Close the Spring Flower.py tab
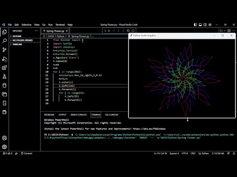The height and width of the screenshot is (177, 237). 67,31
